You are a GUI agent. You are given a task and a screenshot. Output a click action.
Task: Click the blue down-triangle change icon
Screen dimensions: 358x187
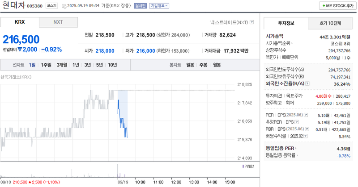tap(20, 49)
